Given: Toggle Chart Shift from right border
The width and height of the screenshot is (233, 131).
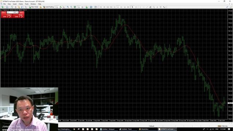Looking at the screenshot, I should [82, 7].
